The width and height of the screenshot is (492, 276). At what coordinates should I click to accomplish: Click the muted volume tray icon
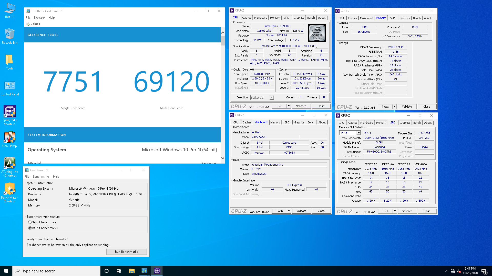(x=459, y=271)
